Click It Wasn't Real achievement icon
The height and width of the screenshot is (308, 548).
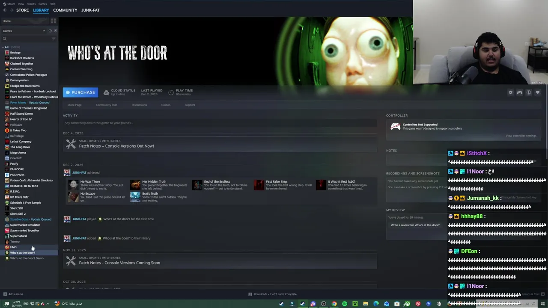point(321,185)
